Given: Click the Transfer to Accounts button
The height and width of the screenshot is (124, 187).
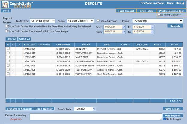Looking at the screenshot, I should (20, 109).
